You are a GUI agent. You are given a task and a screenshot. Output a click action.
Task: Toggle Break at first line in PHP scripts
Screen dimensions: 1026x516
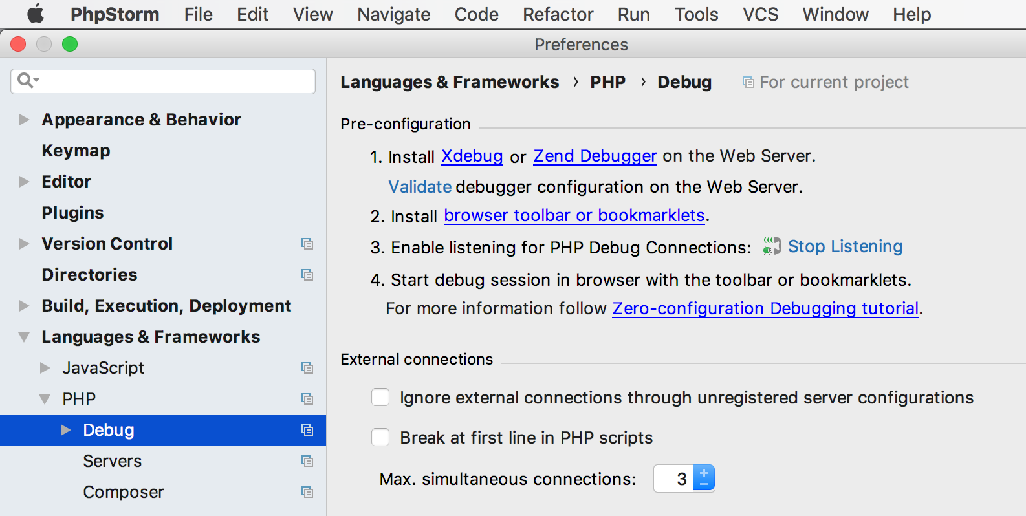pos(380,437)
